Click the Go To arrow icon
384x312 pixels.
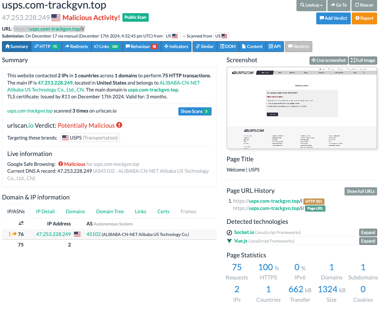[x=333, y=6]
